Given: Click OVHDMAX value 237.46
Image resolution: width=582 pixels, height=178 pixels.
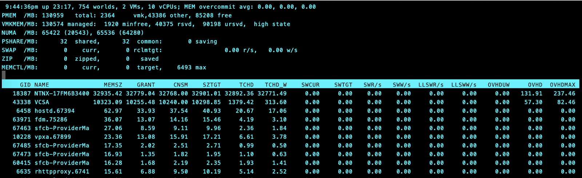Looking at the screenshot, I should 565,93.
